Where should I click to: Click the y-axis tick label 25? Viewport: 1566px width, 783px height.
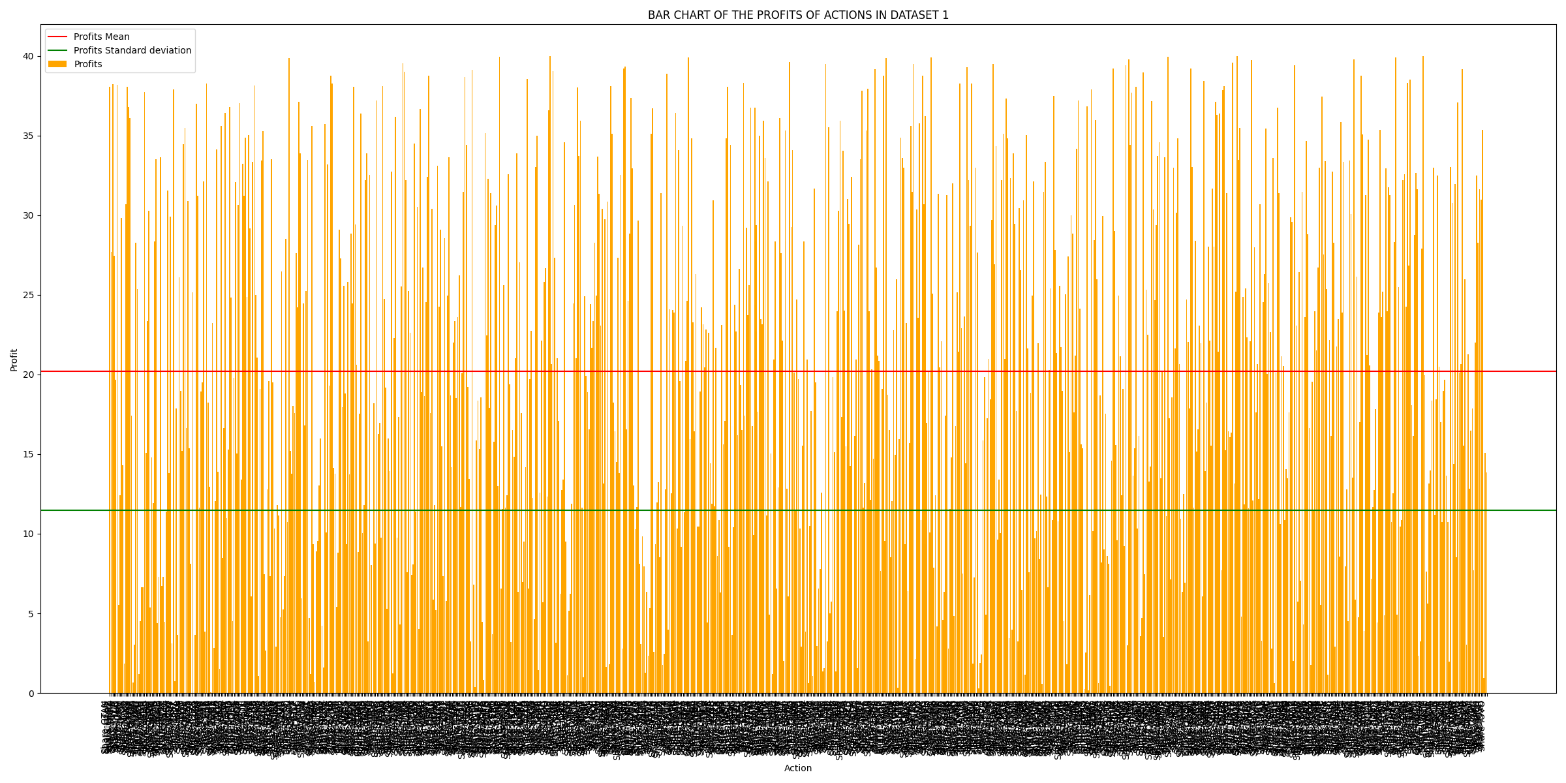28,295
